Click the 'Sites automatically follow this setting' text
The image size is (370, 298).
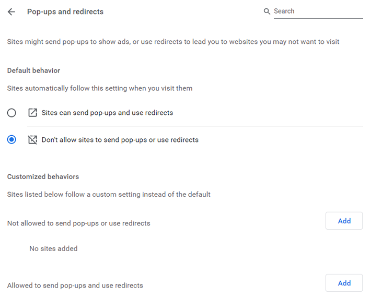click(x=100, y=88)
